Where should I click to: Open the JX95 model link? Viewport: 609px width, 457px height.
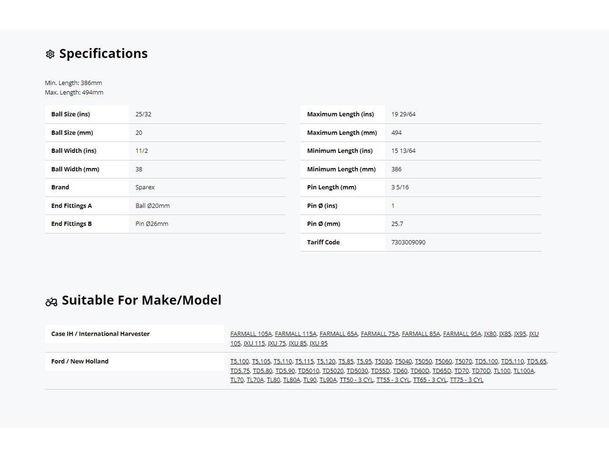(x=520, y=334)
